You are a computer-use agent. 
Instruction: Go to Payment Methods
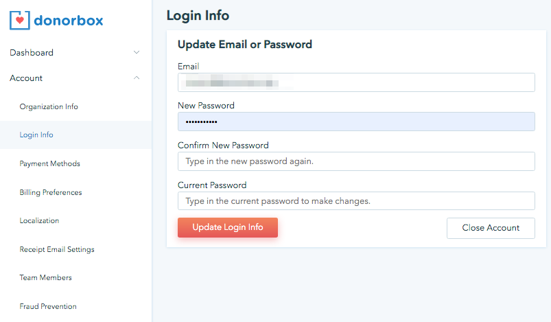point(49,163)
